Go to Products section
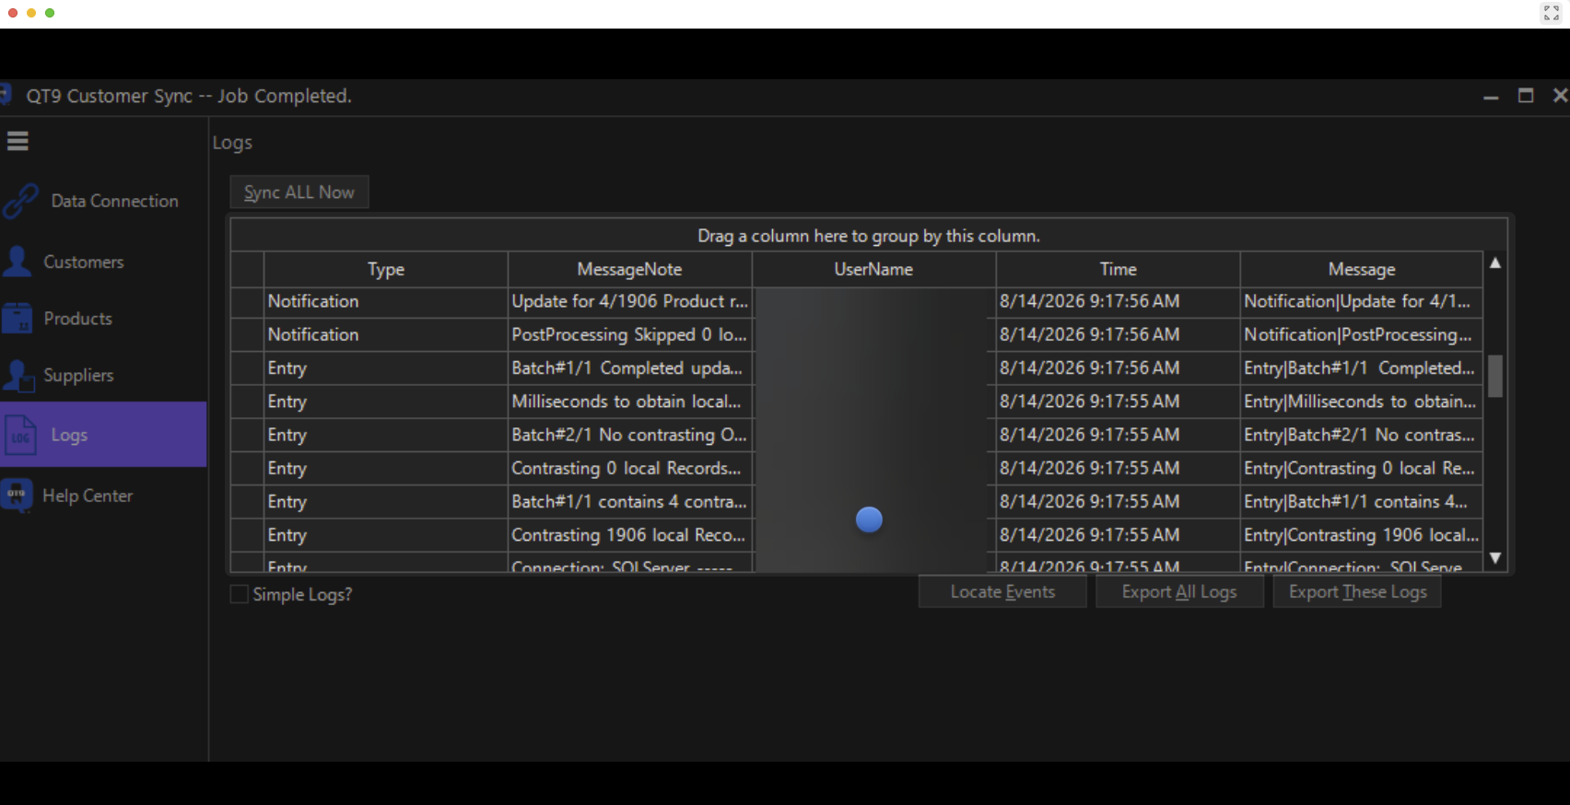 coord(77,319)
